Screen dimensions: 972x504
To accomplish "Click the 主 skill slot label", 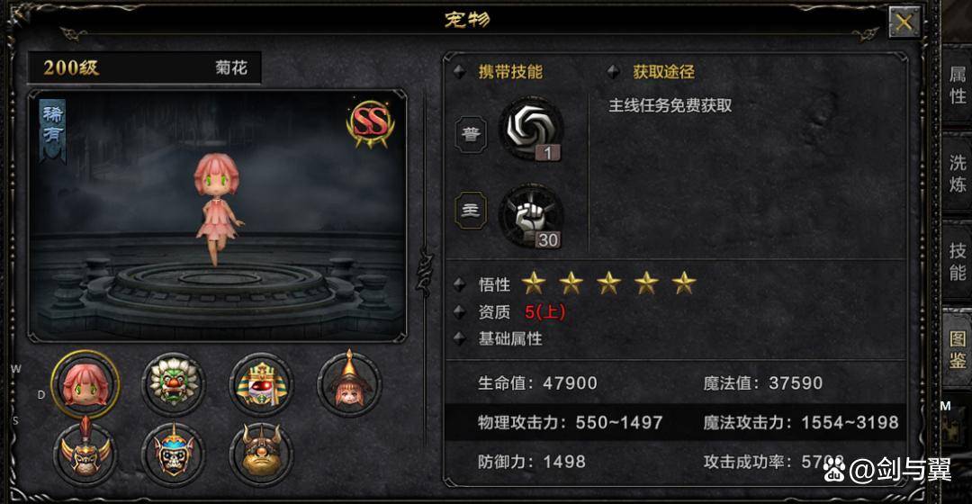I will pyautogui.click(x=471, y=211).
